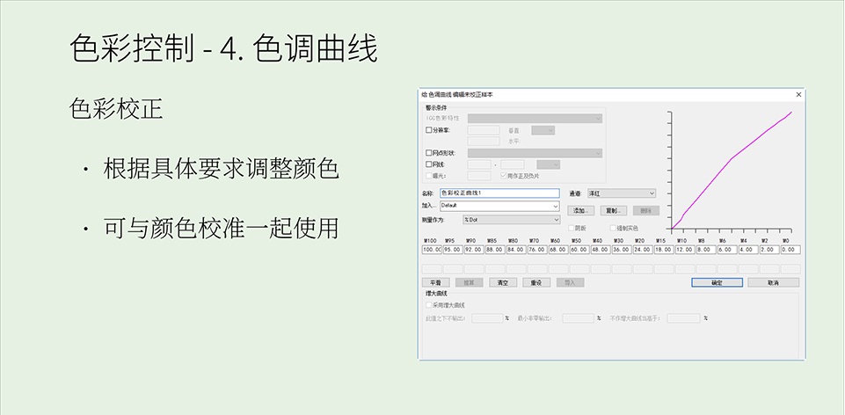Screen dimensions: 845x415
Task: Click the %10 value field showing 12.00
Action: 684,250
